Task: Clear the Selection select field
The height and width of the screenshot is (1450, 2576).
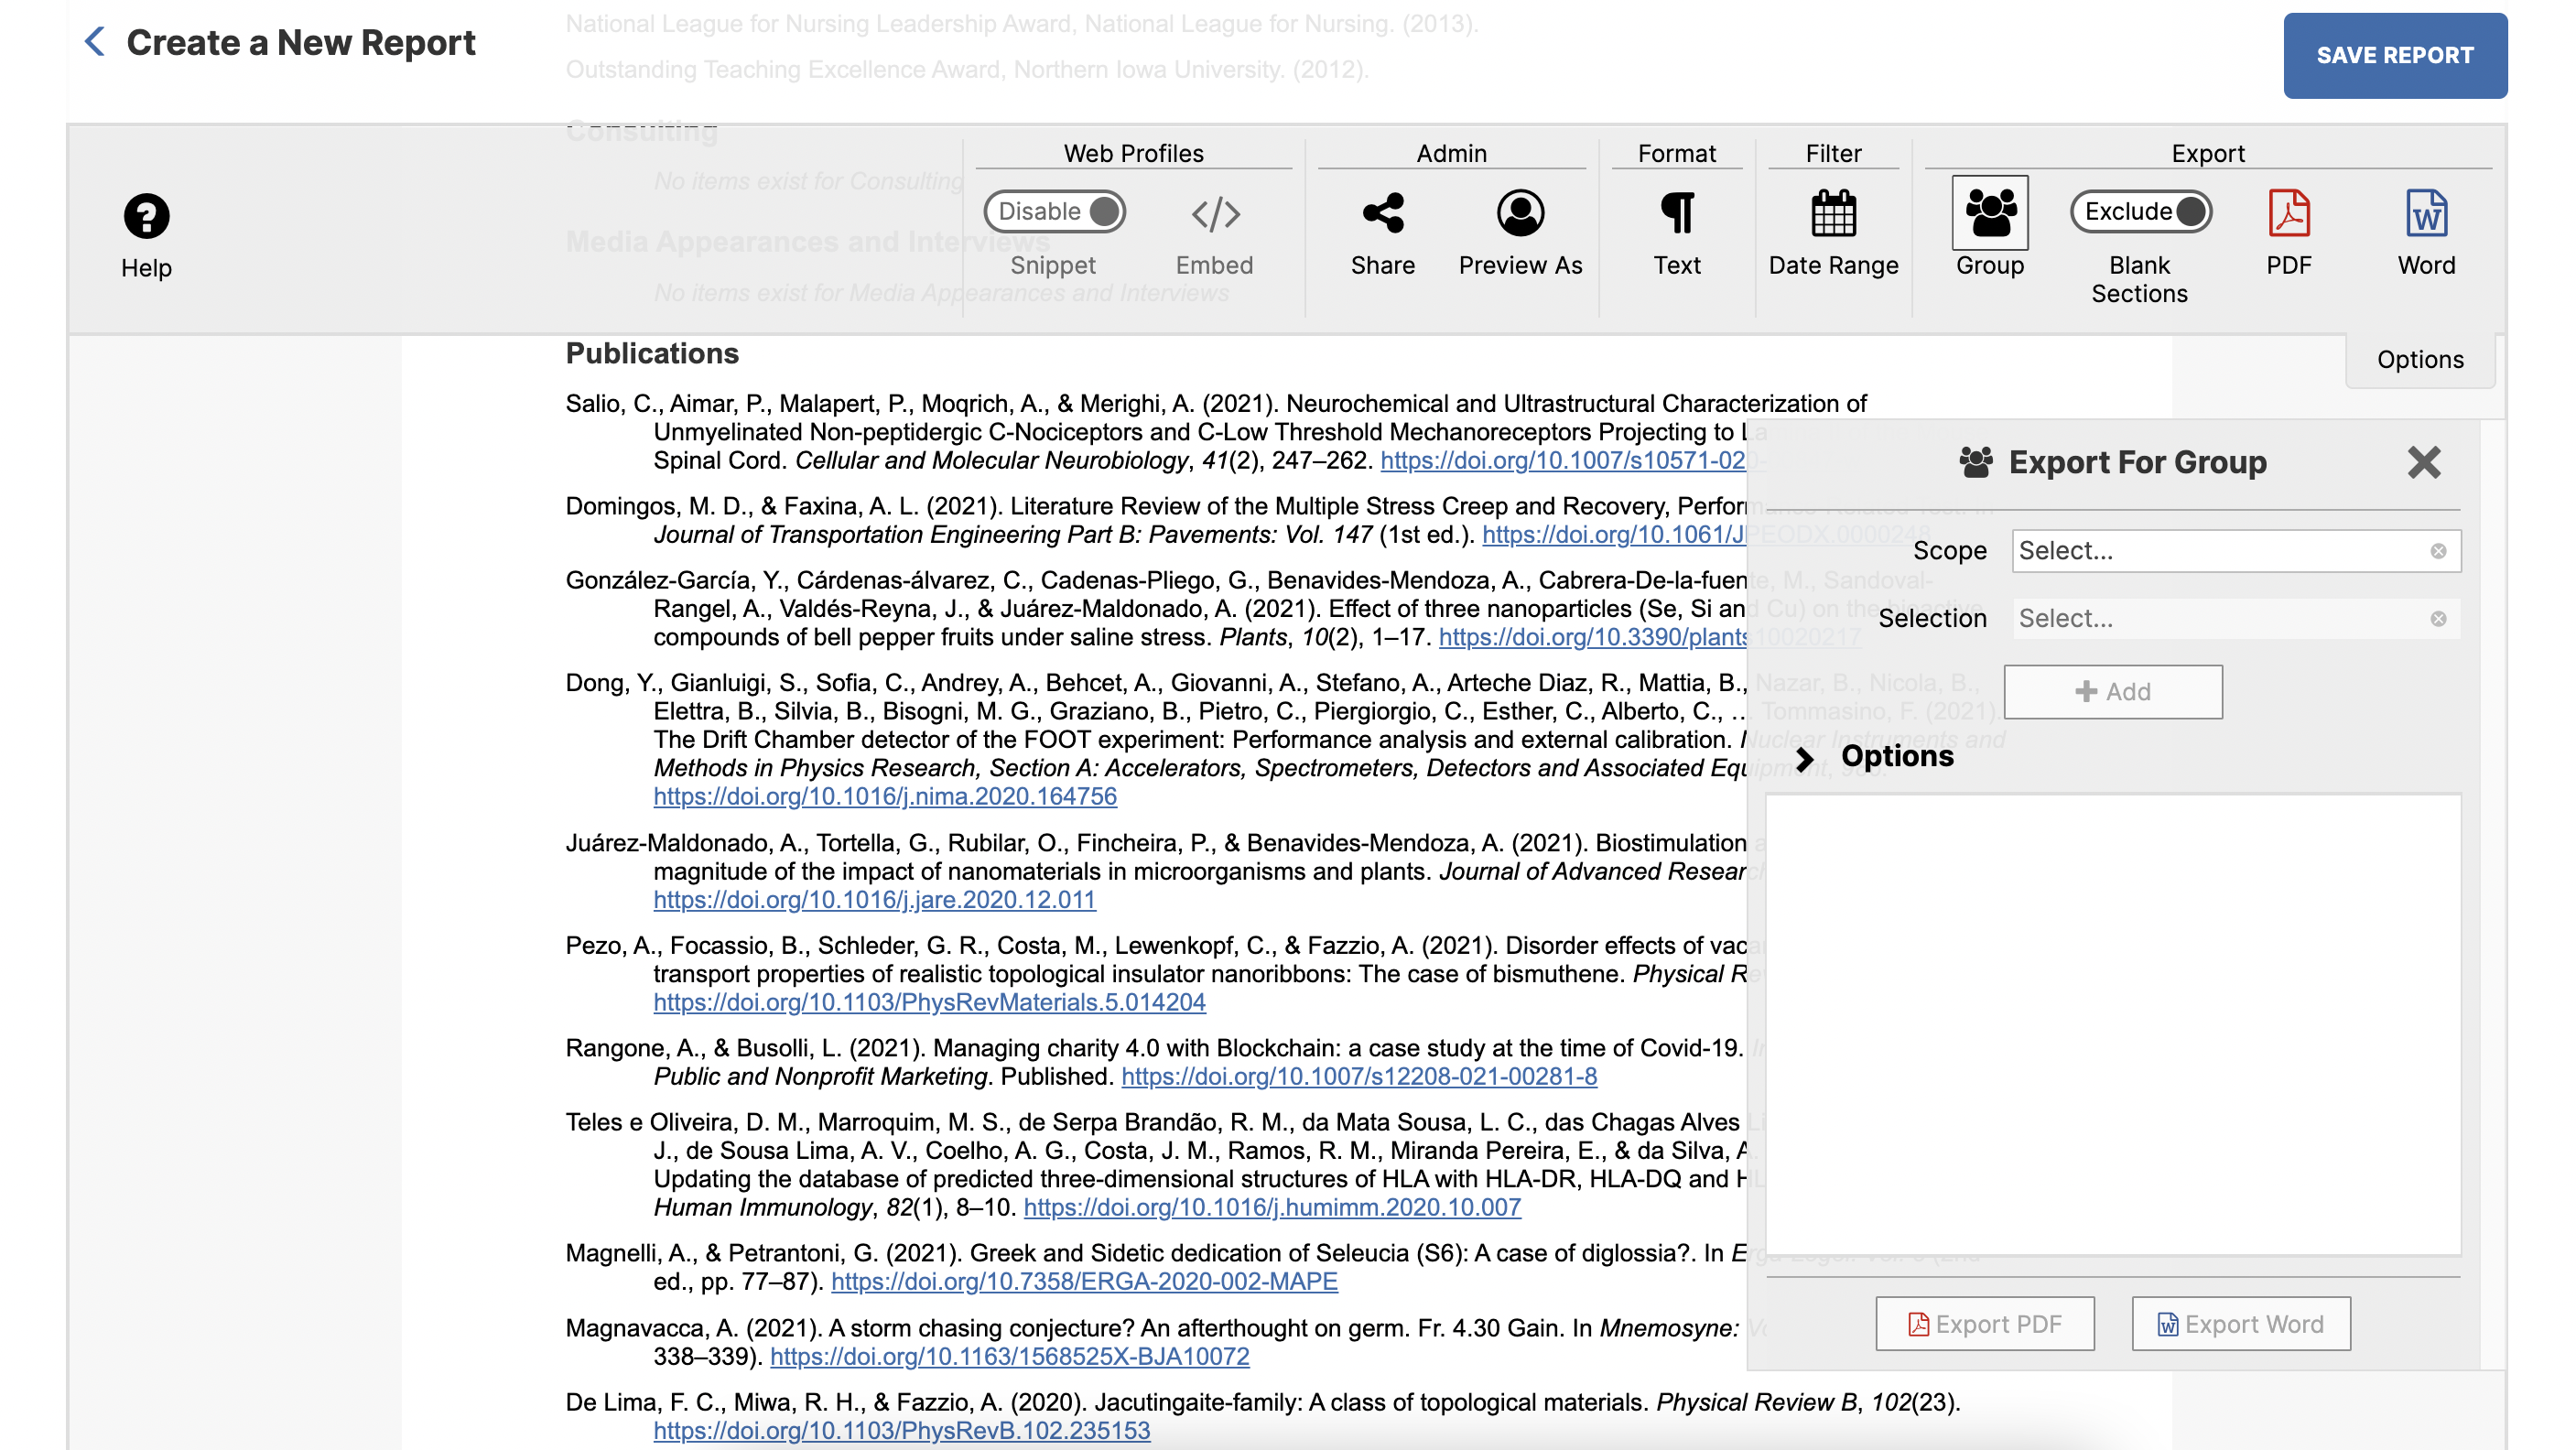Action: tap(2438, 619)
